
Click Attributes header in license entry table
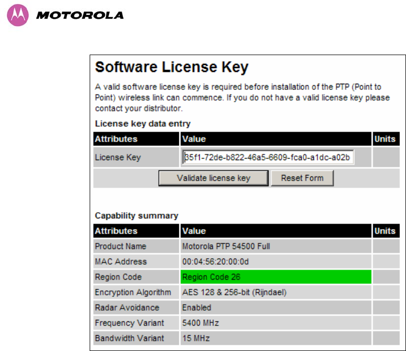pyautogui.click(x=116, y=139)
